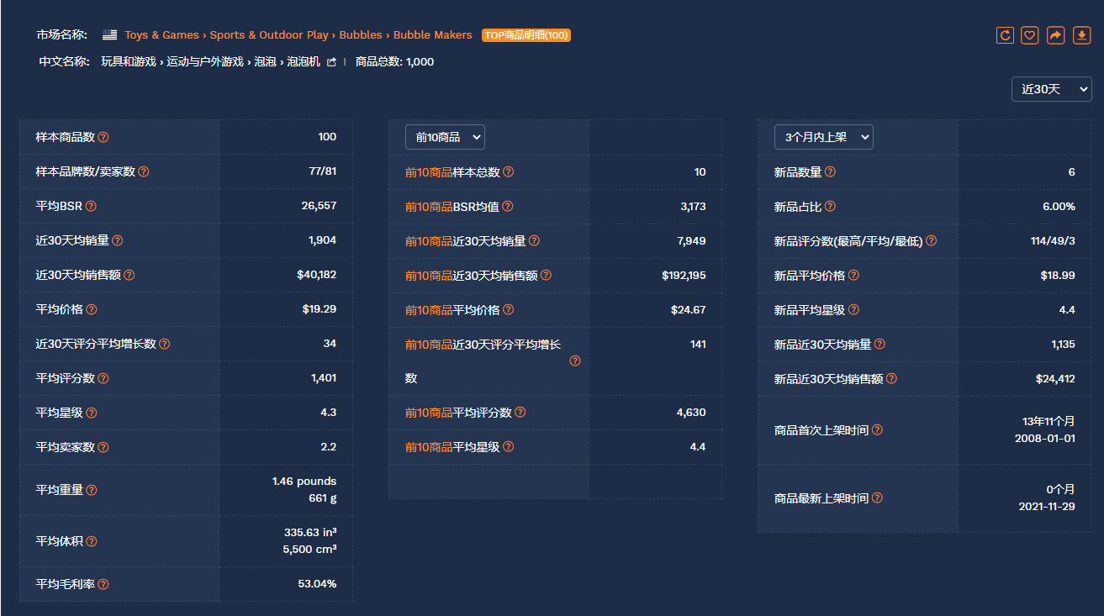Open the 前10商品 dropdown
This screenshot has width=1104, height=616.
(x=445, y=137)
